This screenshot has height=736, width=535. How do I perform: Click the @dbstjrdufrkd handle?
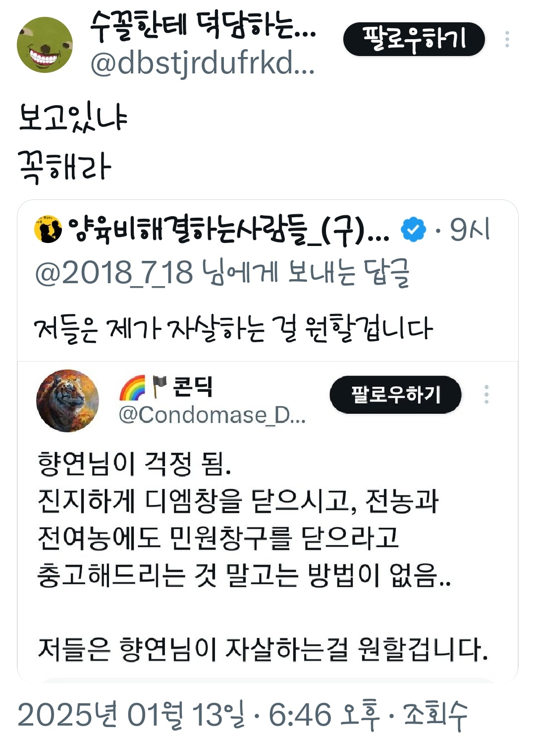coord(202,64)
